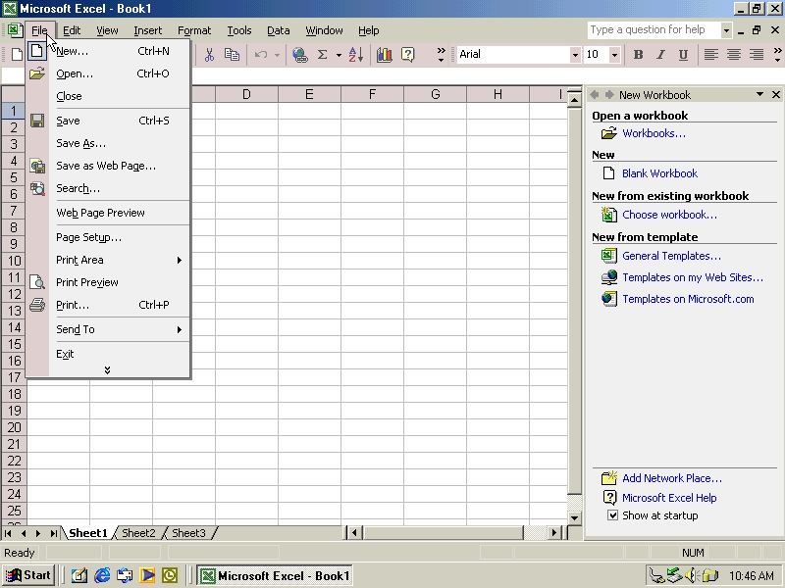Click the Excel Help question mark toolbar icon
785x588 pixels.
tap(408, 55)
